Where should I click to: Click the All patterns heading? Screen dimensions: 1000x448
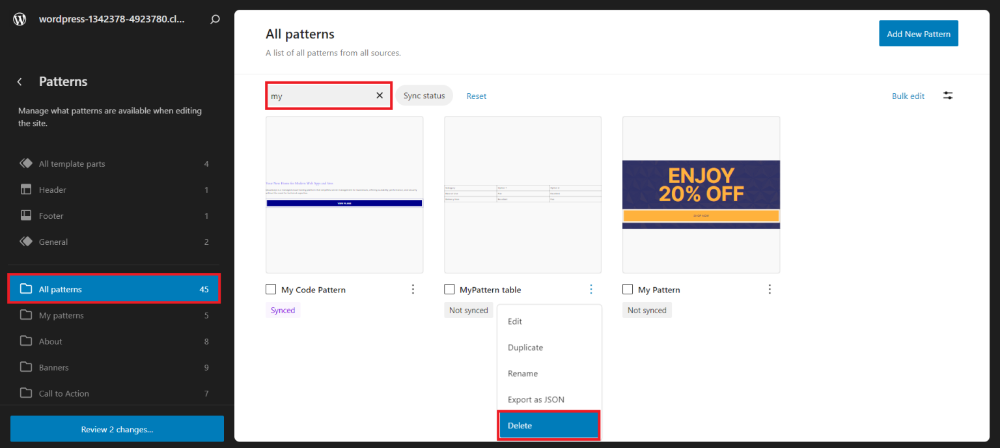pyautogui.click(x=300, y=34)
